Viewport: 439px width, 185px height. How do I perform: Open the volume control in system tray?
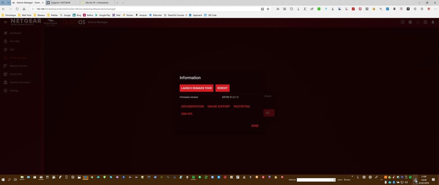point(406,182)
